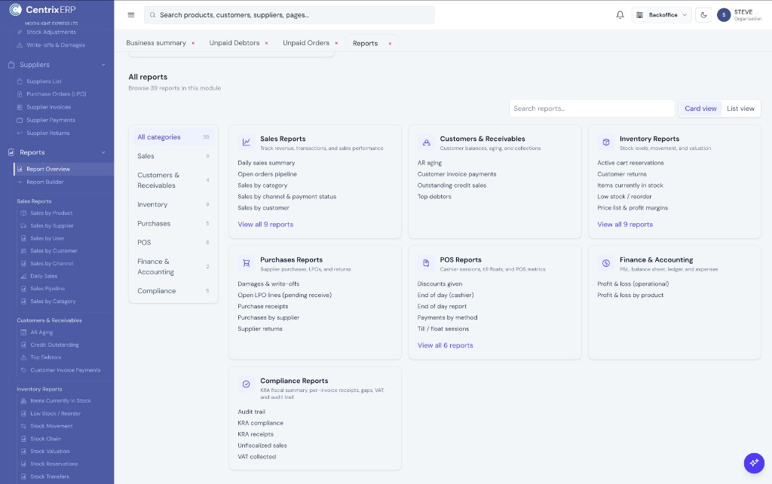Switch to the Unpaid Orders tab
Image resolution: width=772 pixels, height=484 pixels.
(x=306, y=43)
